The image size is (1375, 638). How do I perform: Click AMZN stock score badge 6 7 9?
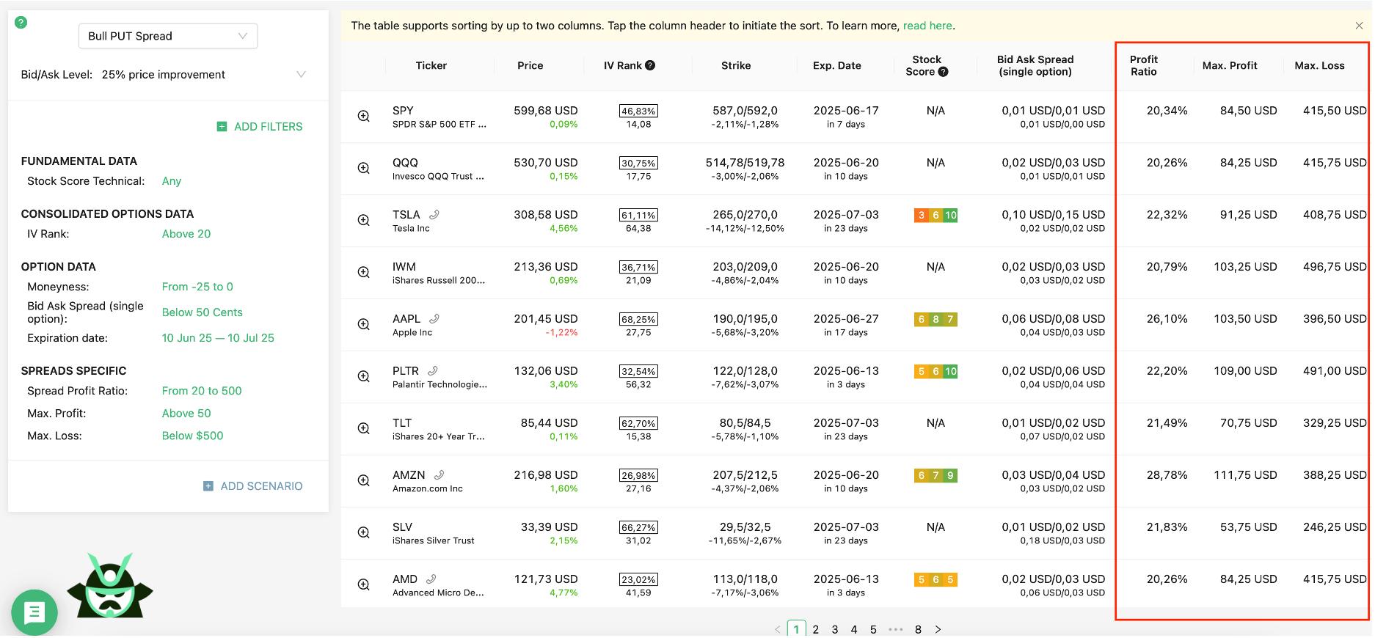[935, 476]
